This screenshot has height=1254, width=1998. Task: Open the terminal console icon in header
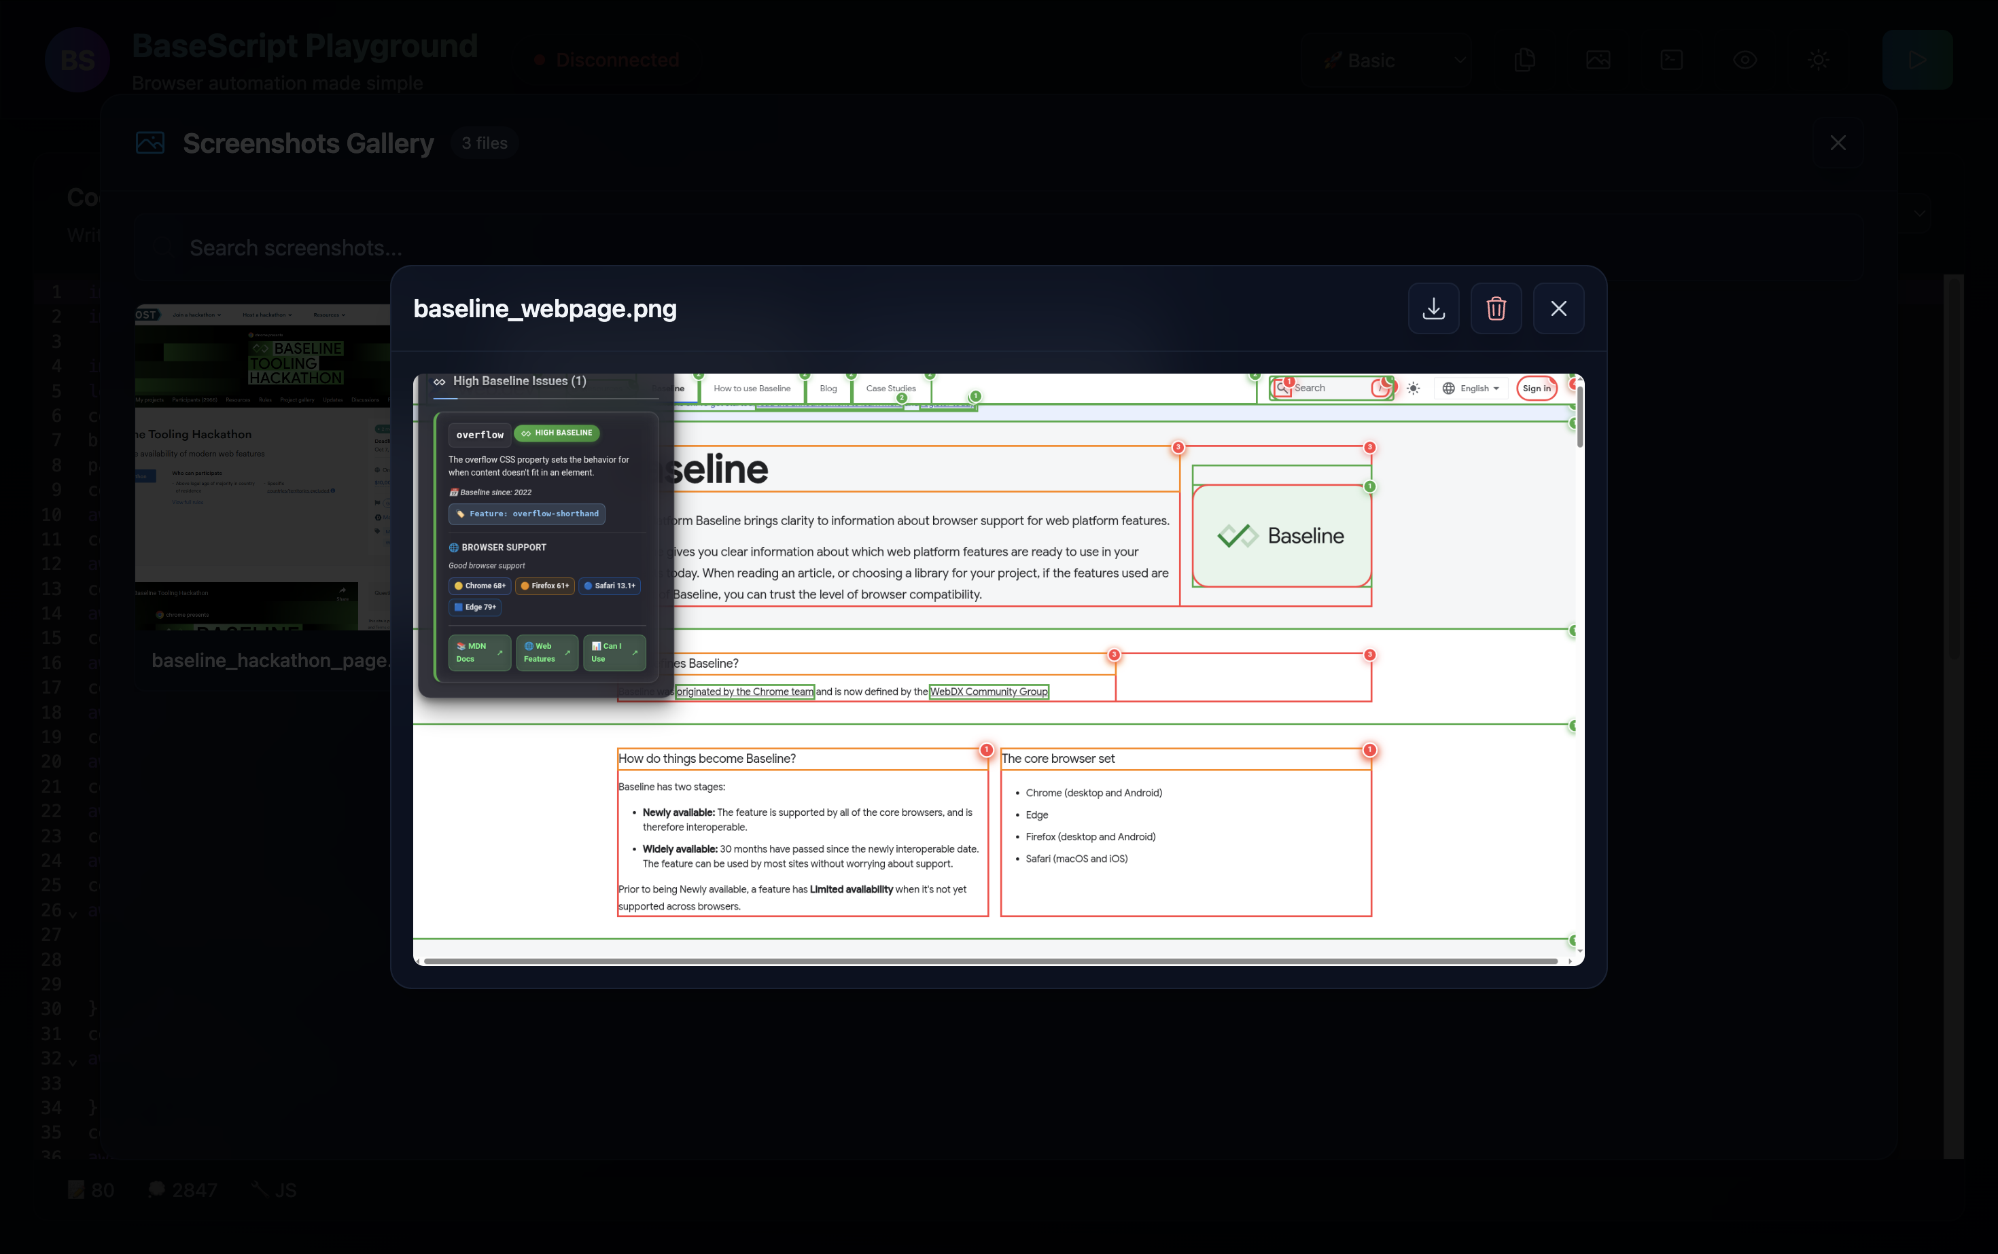1671,60
